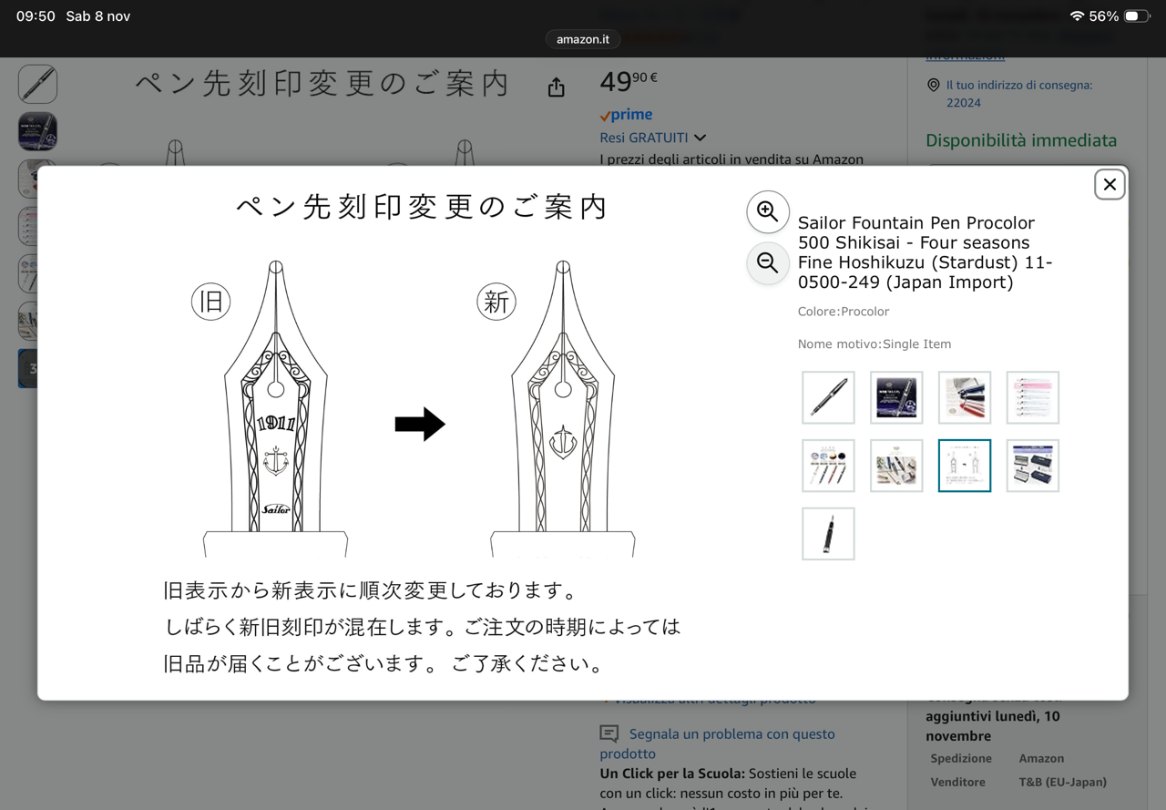
Task: Tap the battery indicator in status bar
Action: (1136, 16)
